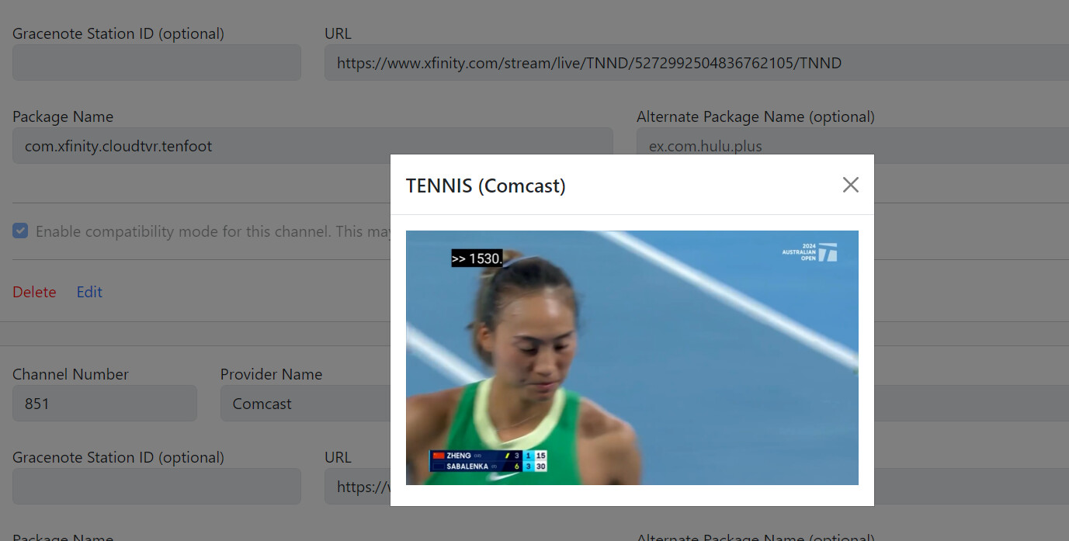Image resolution: width=1069 pixels, height=541 pixels.
Task: Click the ZHENG name on the scoreboard
Action: pos(458,456)
